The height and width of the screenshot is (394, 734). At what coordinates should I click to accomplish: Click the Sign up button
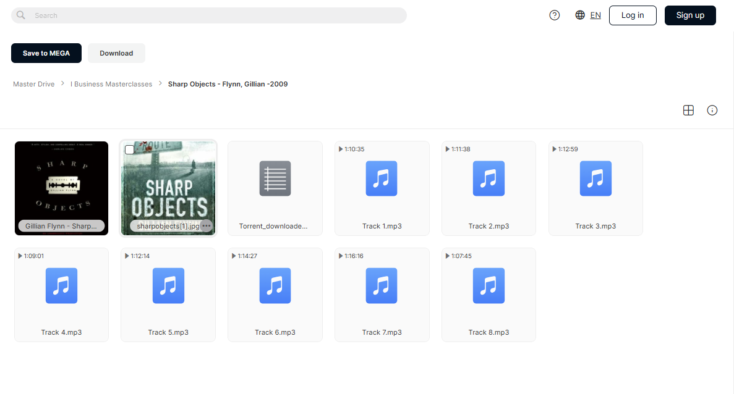click(x=690, y=15)
